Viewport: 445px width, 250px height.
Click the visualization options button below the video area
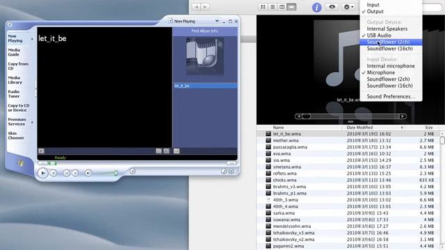(42, 151)
